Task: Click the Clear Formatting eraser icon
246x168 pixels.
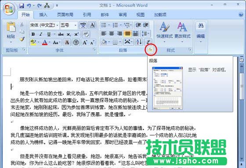Action: (x=86, y=34)
